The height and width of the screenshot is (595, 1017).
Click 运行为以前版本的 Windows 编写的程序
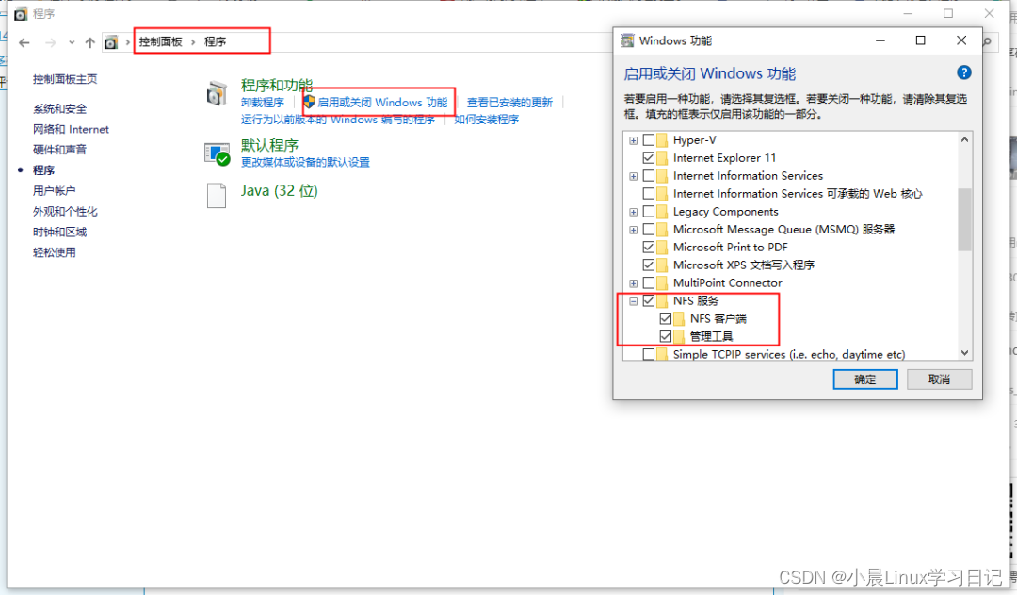338,120
